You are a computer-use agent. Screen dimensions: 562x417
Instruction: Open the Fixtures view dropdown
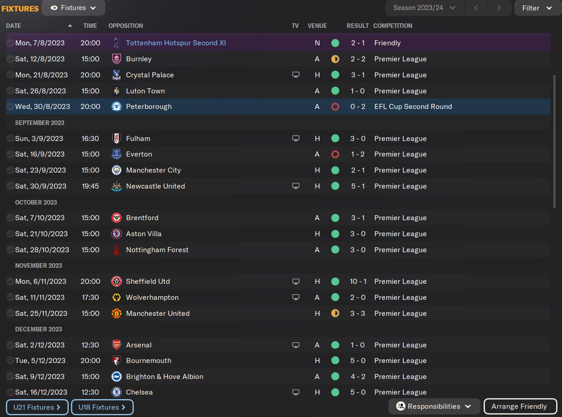click(x=73, y=8)
